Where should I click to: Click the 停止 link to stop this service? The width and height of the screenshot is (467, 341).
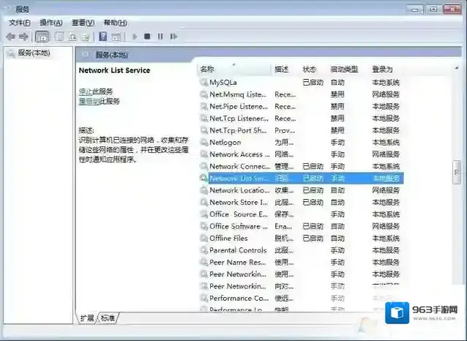(x=85, y=91)
